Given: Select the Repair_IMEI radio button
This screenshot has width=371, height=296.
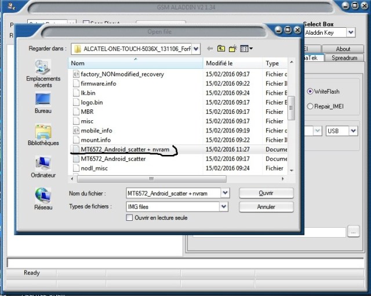Looking at the screenshot, I should [x=311, y=106].
